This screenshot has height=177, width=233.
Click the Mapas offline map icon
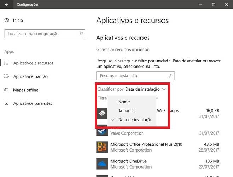click(7, 90)
